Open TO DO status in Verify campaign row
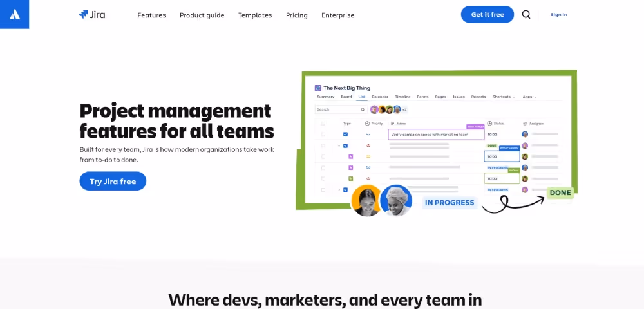 tap(492, 134)
